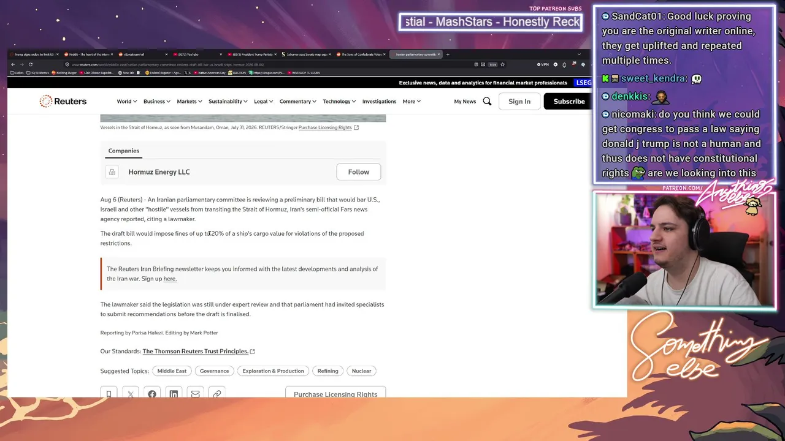The height and width of the screenshot is (441, 785).
Task: Select the Companies tab
Action: 124,151
